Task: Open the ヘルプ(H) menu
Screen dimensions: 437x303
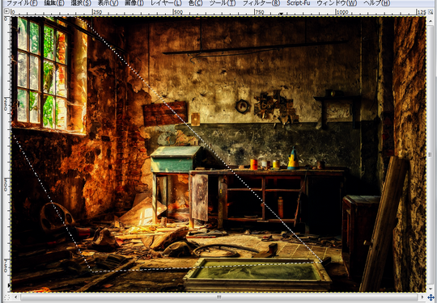Action: click(377, 3)
